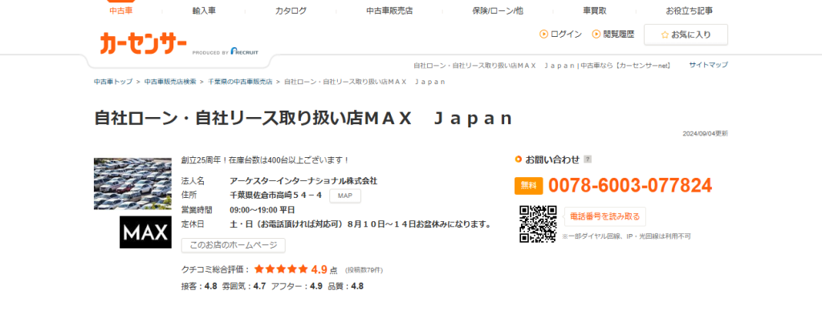Click the QR code image
This screenshot has width=822, height=335.
(538, 224)
